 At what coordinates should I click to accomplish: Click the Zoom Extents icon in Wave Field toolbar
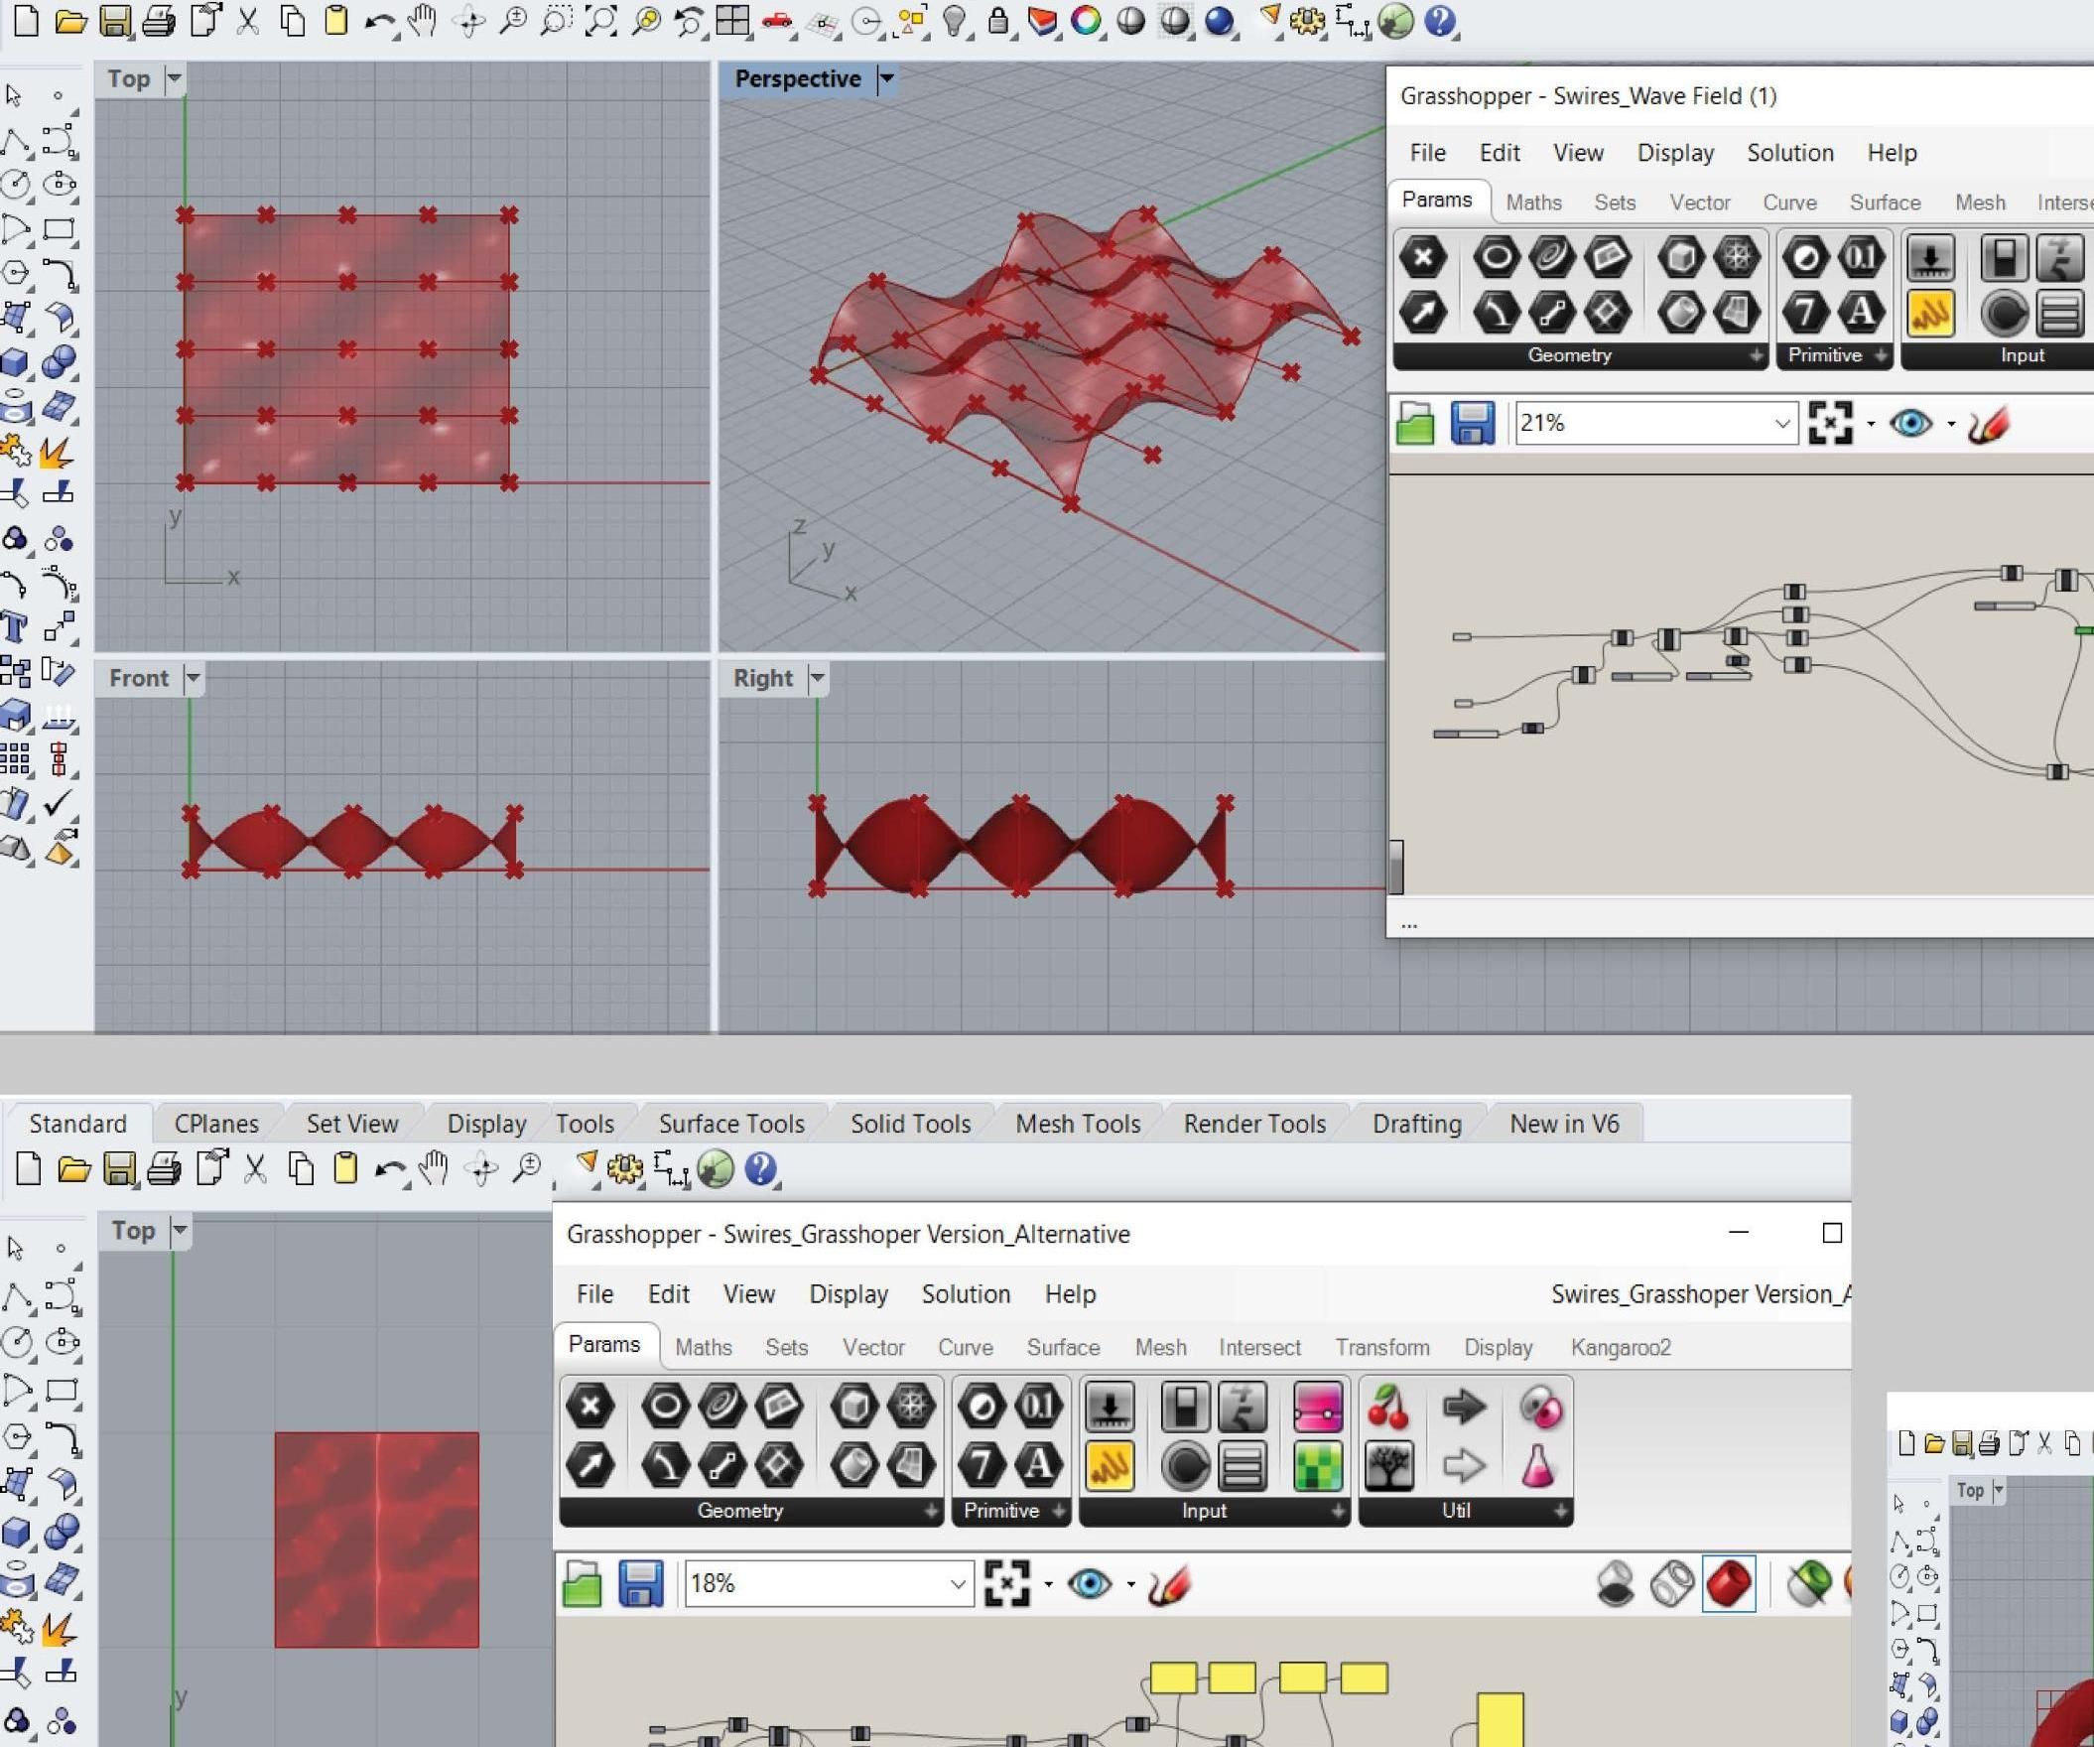pyautogui.click(x=1831, y=423)
